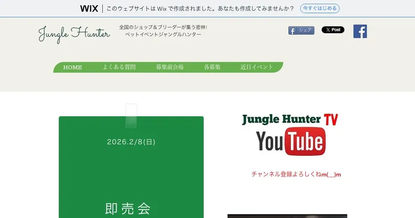Viewport: 415px width, 218px height.
Task: Open the Jungle Hunter script logo
Action: [x=74, y=34]
